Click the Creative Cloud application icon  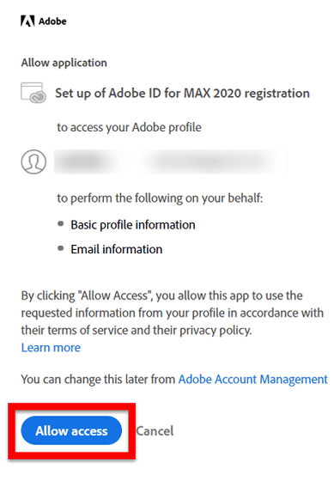(33, 93)
